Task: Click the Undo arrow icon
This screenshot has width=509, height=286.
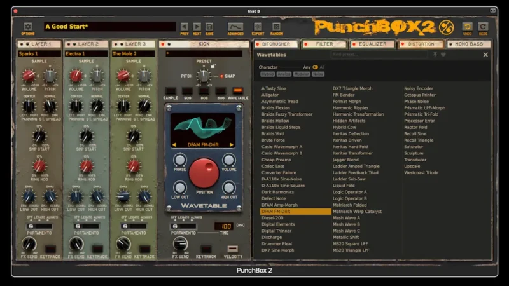Action: 467,27
